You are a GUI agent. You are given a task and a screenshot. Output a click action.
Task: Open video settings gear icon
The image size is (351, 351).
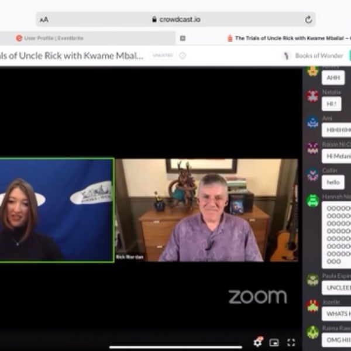257,343
